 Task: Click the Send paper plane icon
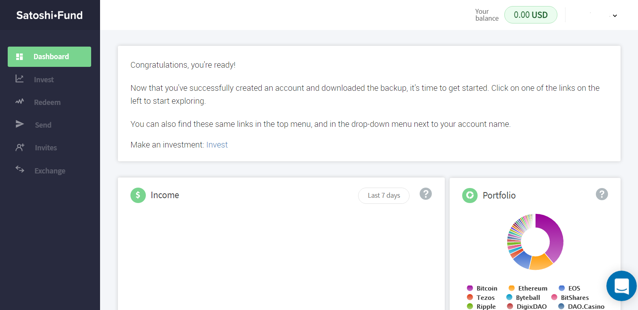click(x=19, y=124)
